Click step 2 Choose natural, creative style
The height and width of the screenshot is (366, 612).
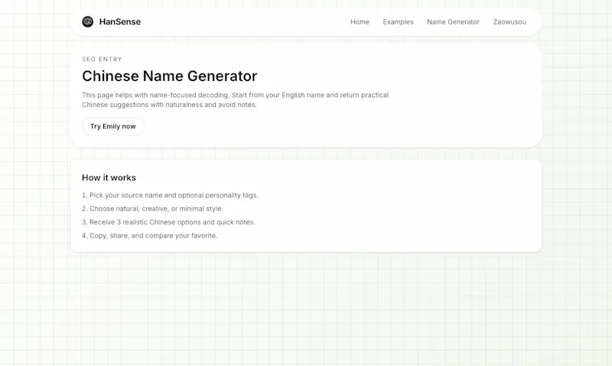click(x=152, y=209)
